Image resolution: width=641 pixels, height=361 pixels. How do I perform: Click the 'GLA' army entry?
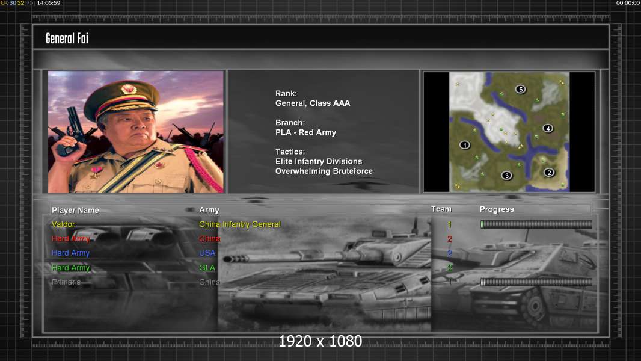click(207, 268)
